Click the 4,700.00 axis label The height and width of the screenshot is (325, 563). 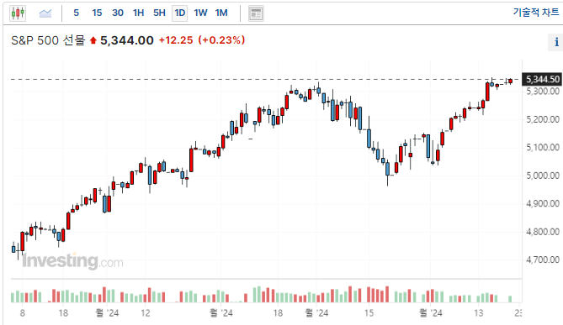[543, 259]
